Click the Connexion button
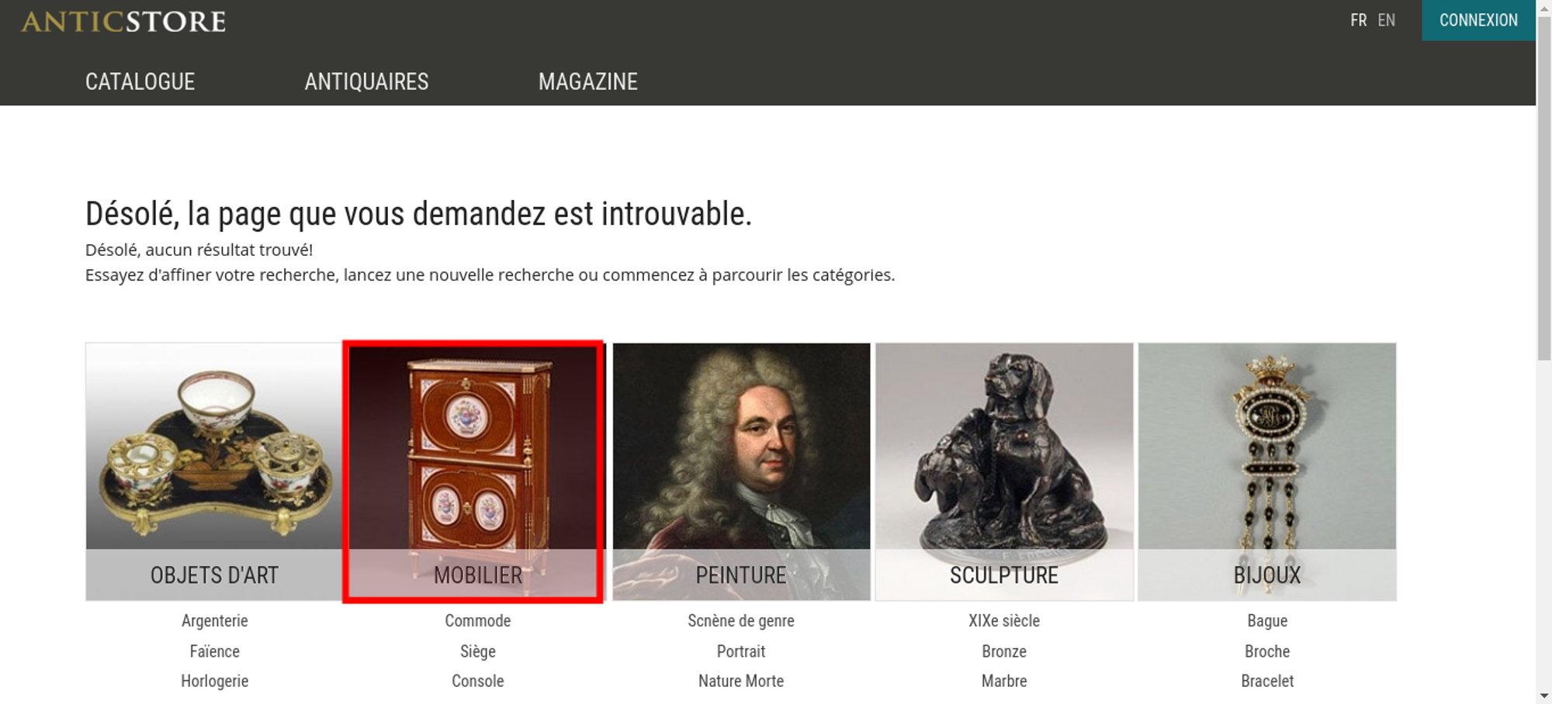Image resolution: width=1552 pixels, height=704 pixels. [1478, 20]
